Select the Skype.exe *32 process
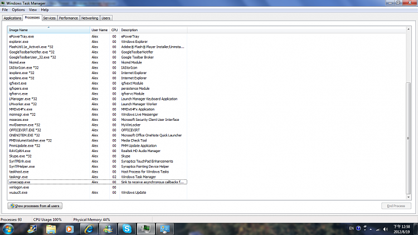 tap(98, 156)
